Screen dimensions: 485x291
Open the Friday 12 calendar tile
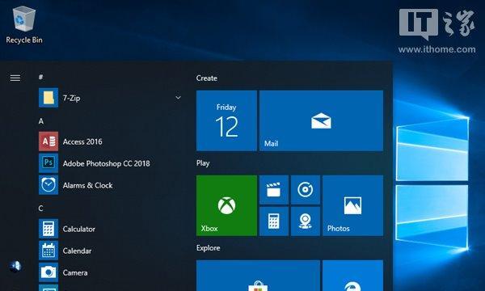(x=226, y=120)
